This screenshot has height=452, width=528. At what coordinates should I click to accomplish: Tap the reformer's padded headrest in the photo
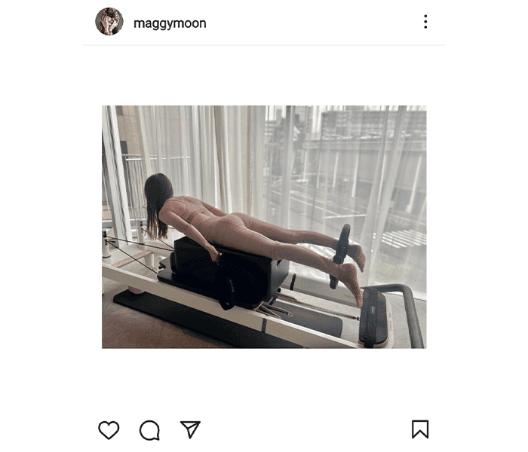(x=373, y=316)
